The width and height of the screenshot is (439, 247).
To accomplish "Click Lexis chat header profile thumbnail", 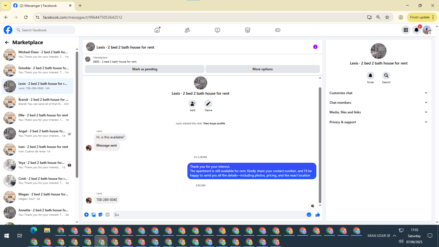I will click(91, 47).
